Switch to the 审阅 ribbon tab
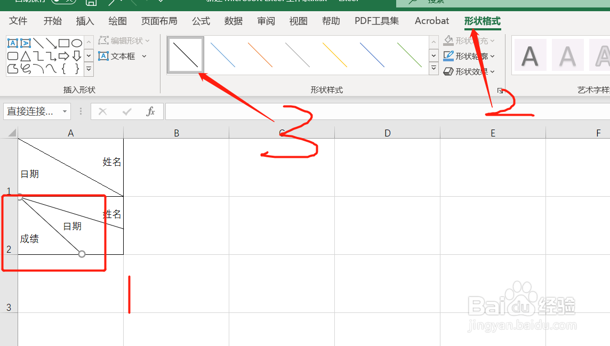The width and height of the screenshot is (610, 346). 266,21
